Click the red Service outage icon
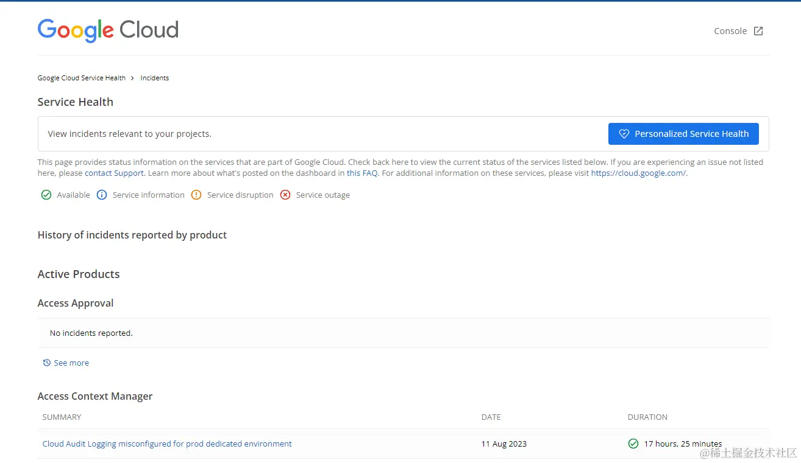The height and width of the screenshot is (463, 801). tap(285, 195)
